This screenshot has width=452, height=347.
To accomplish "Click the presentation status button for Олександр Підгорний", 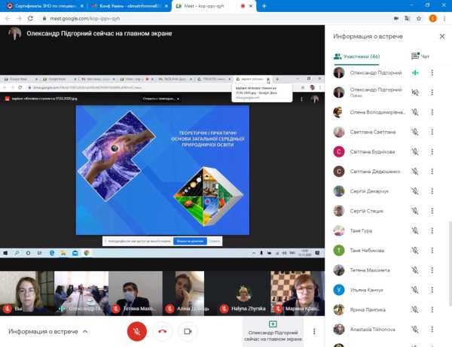I will click(x=272, y=330).
